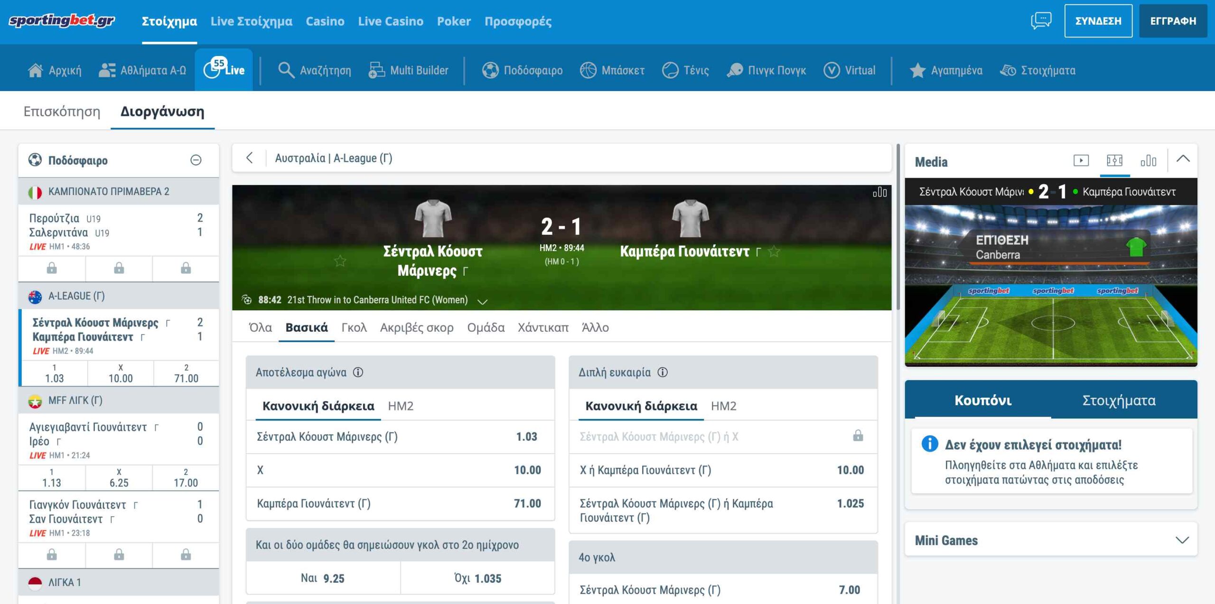The image size is (1215, 604).
Task: Collapse MFF ΛΙΓΚ (Γ) league header
Action: click(119, 400)
